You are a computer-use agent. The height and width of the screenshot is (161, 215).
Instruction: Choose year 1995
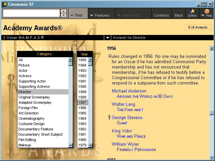83,60
